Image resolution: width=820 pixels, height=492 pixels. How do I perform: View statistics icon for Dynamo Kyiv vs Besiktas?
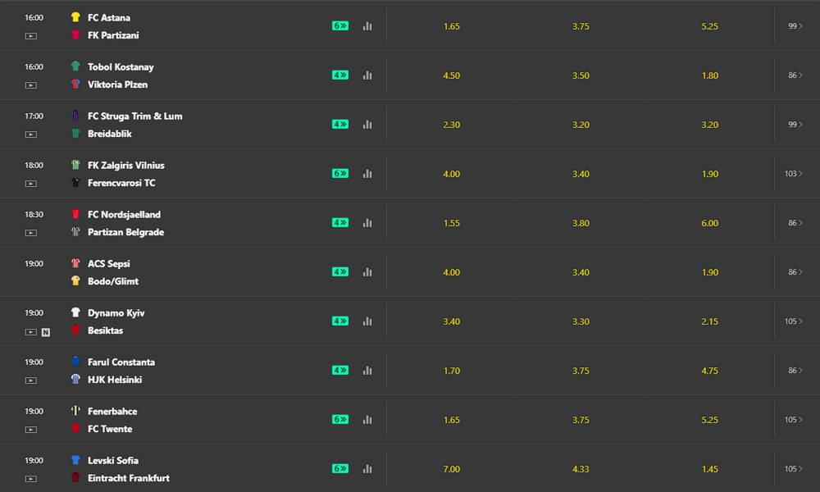point(367,321)
